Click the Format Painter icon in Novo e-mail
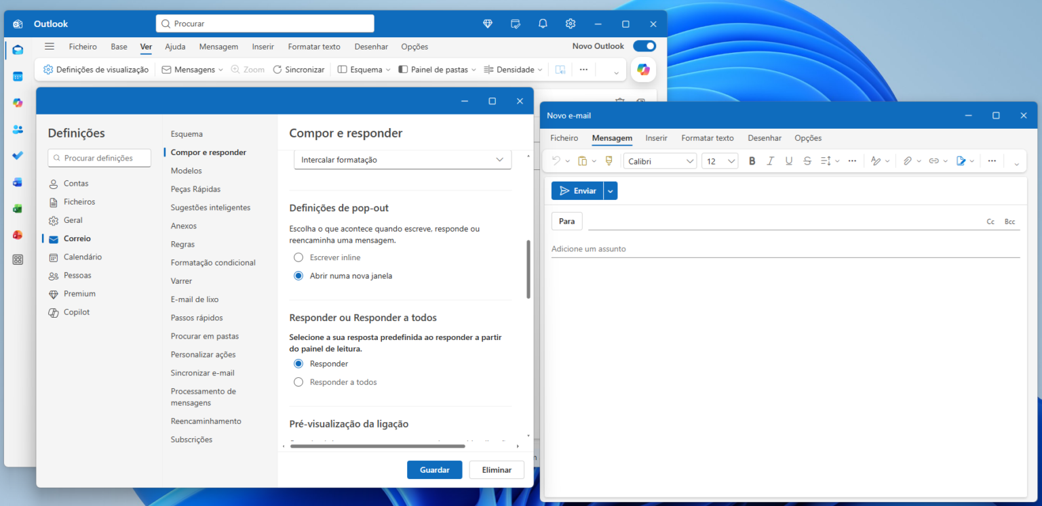Viewport: 1042px width, 506px height. 609,161
